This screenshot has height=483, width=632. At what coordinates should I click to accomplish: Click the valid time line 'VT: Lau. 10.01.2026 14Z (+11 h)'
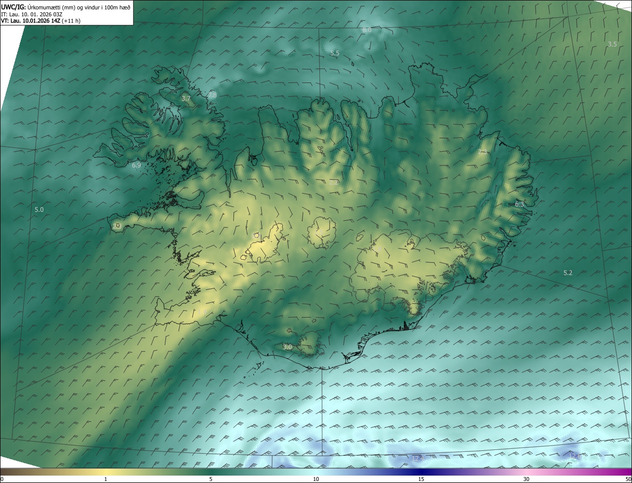click(x=41, y=21)
